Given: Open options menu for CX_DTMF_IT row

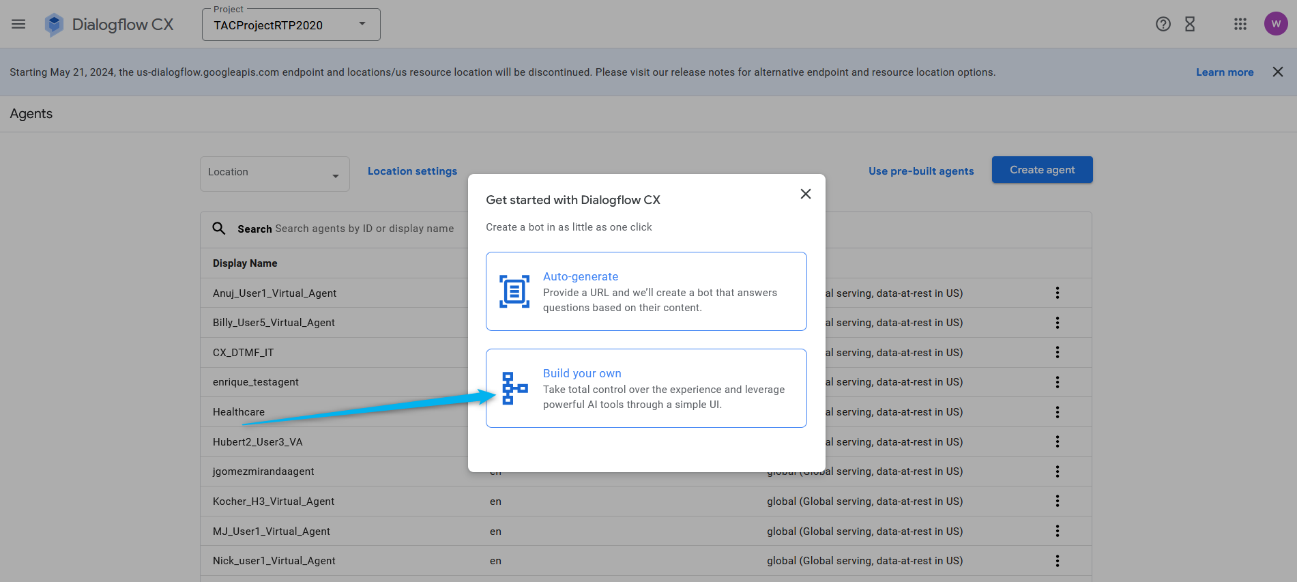Looking at the screenshot, I should coord(1058,352).
